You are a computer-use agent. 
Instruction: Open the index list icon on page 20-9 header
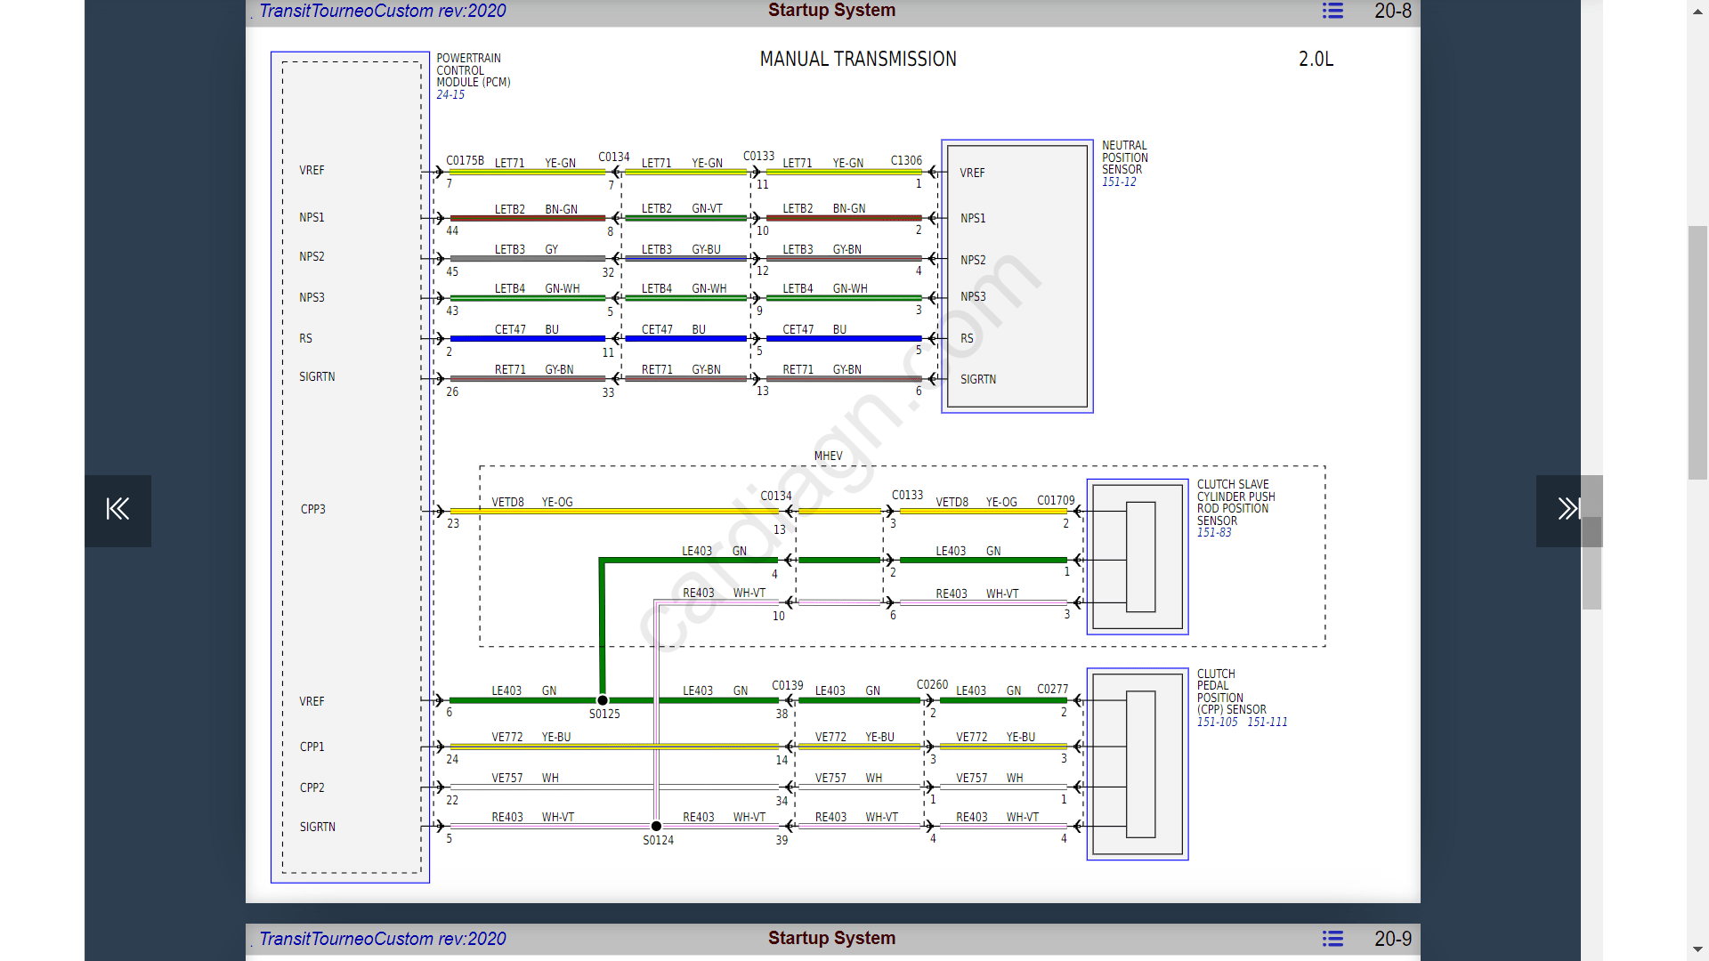1332,939
